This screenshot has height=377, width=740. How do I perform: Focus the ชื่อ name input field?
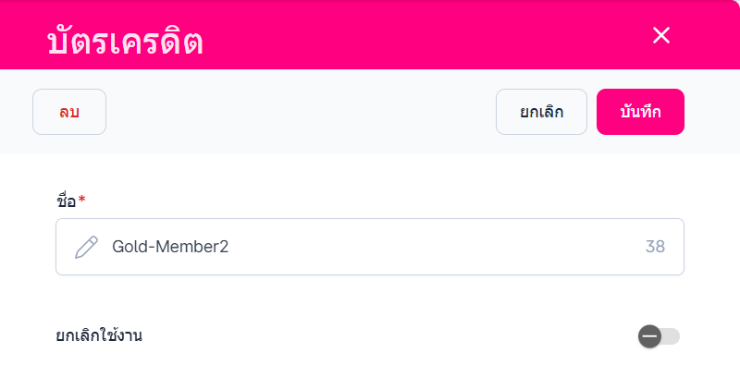click(370, 247)
